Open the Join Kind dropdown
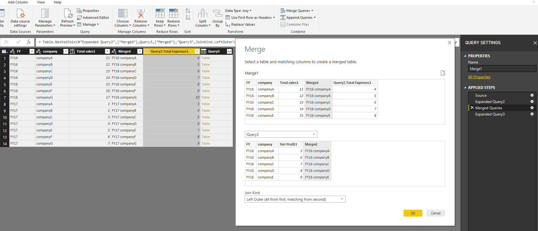Screen dimensions: 538x231 click(295, 199)
